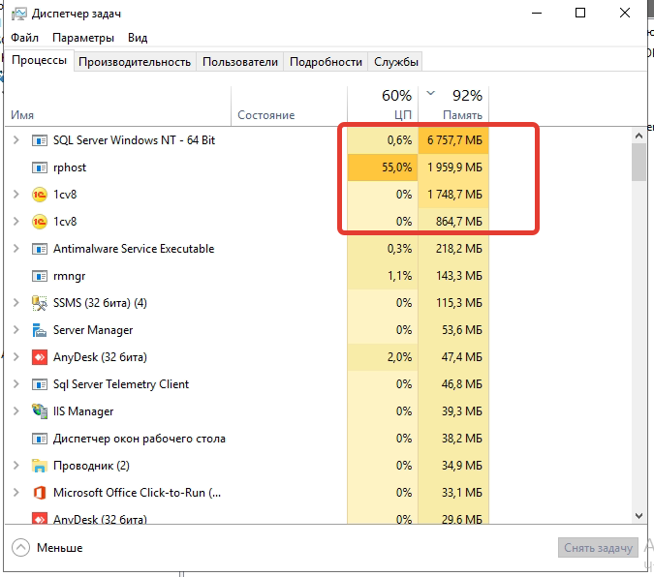Select the Диспетчер окон рабочего стола row text
The image size is (654, 577).
140,439
